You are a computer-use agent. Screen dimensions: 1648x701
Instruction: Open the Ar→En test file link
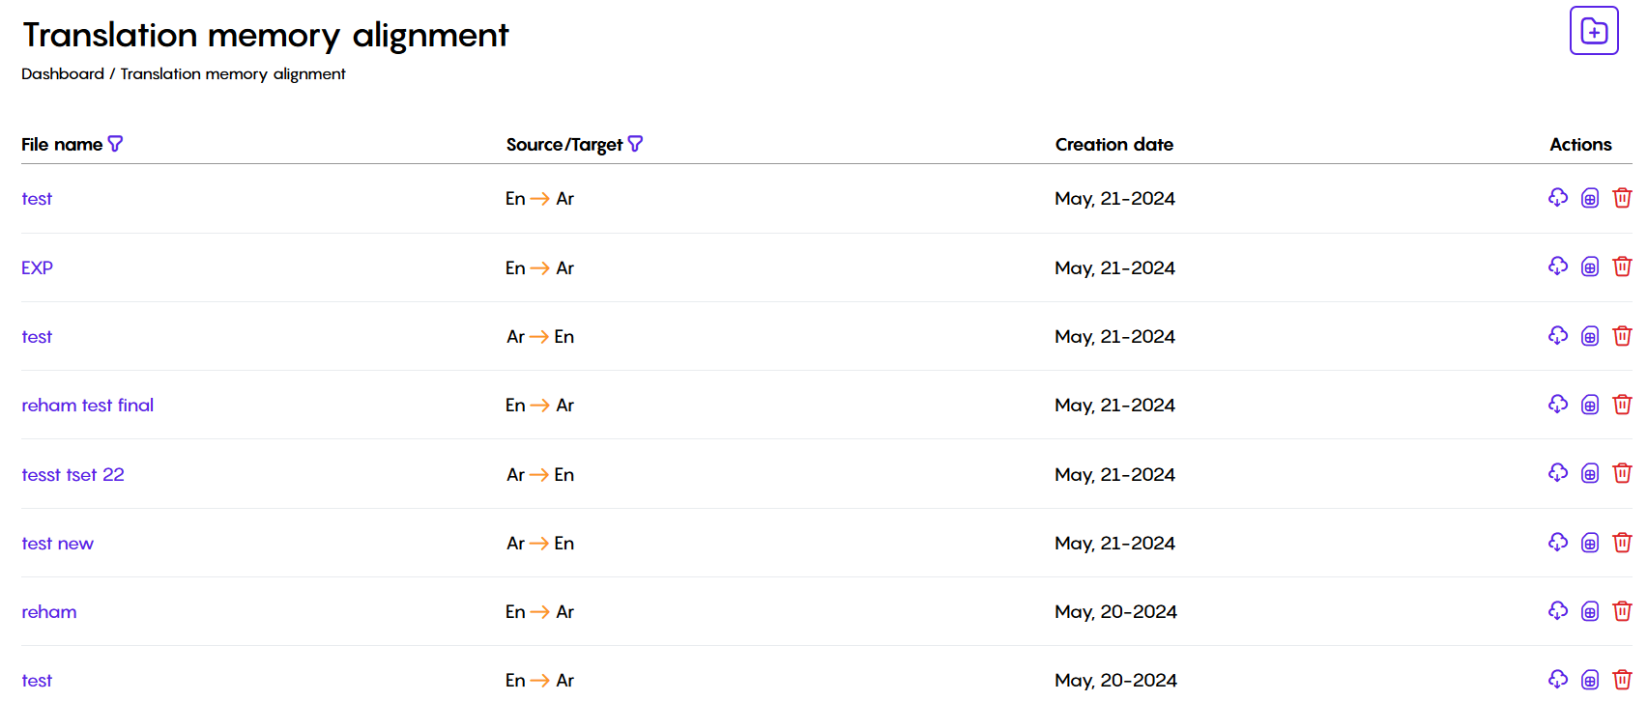(x=37, y=337)
